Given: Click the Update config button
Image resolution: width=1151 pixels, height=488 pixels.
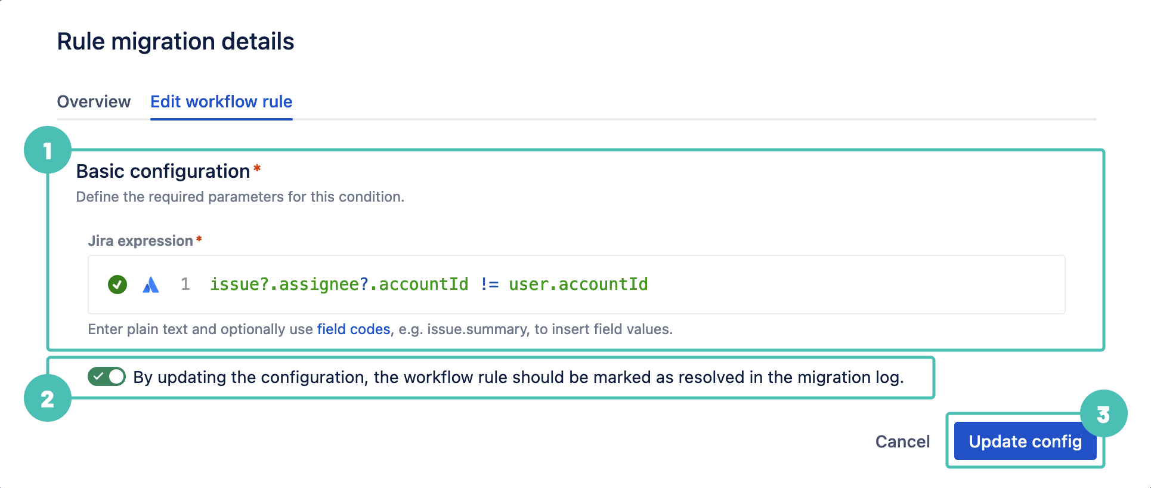Looking at the screenshot, I should pyautogui.click(x=1025, y=441).
